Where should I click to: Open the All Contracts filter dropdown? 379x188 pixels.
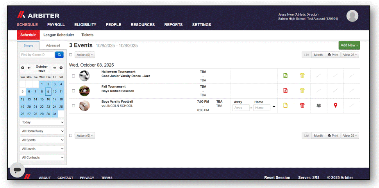coord(42,157)
